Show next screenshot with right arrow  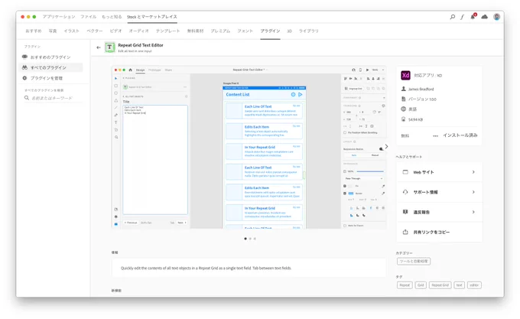click(386, 146)
